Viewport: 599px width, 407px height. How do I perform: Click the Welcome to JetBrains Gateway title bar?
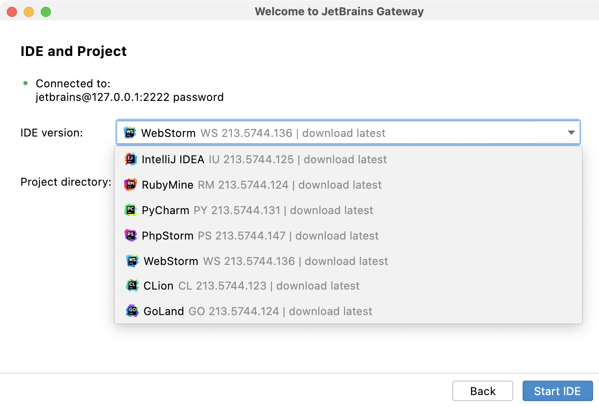coord(339,11)
